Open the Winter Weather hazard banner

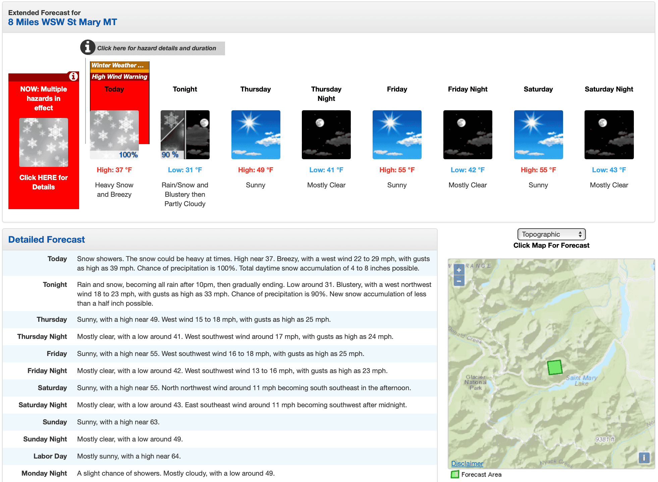click(120, 65)
